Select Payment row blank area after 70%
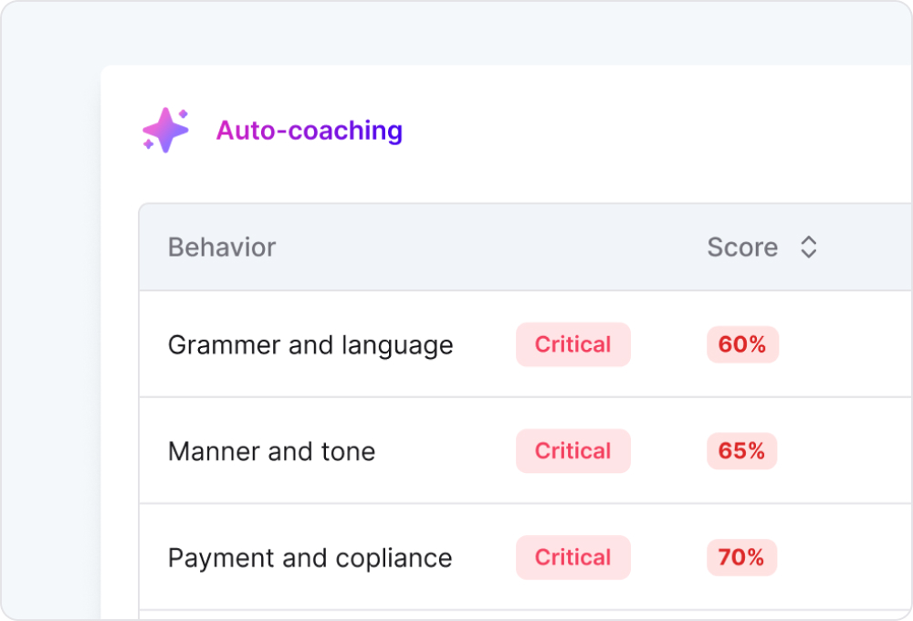 845,557
